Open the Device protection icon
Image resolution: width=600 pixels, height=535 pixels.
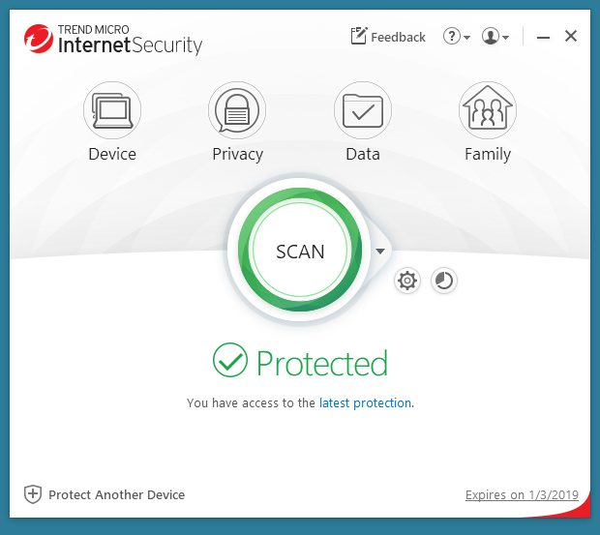[x=112, y=109]
